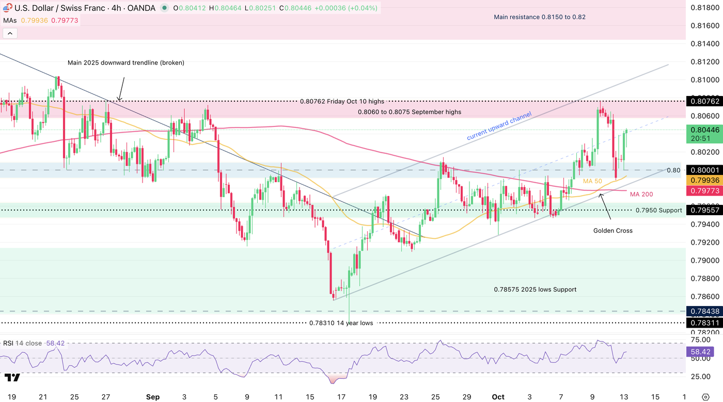Select the Sep label on the time axis

pos(152,397)
